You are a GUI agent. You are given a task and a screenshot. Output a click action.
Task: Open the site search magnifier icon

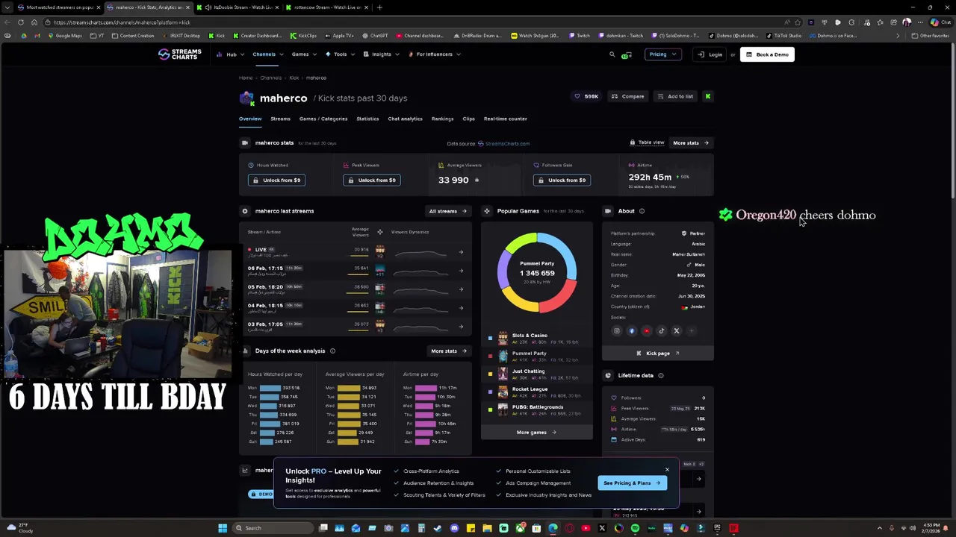point(612,54)
